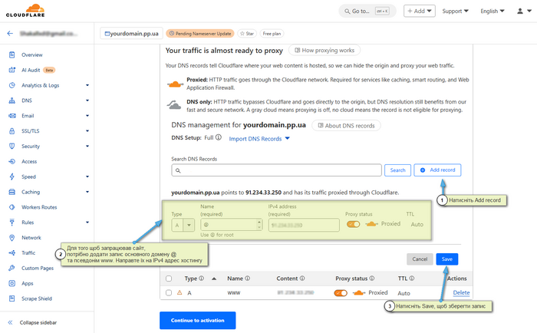Open the user account dropdown
This screenshot has width=537, height=333.
point(524,11)
